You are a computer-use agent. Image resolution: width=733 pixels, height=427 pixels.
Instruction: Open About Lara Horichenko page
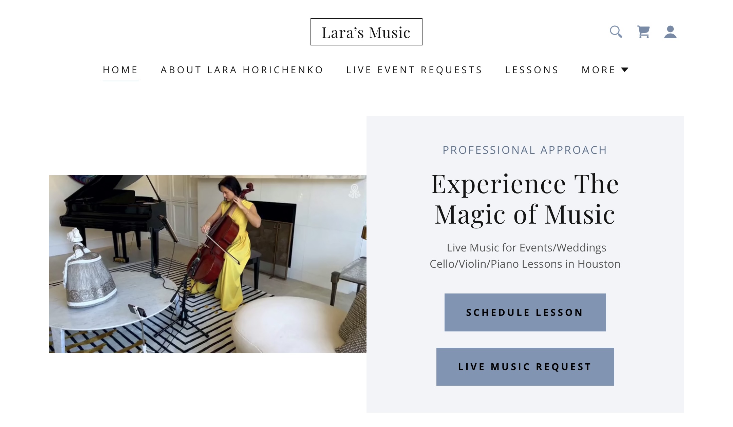242,70
